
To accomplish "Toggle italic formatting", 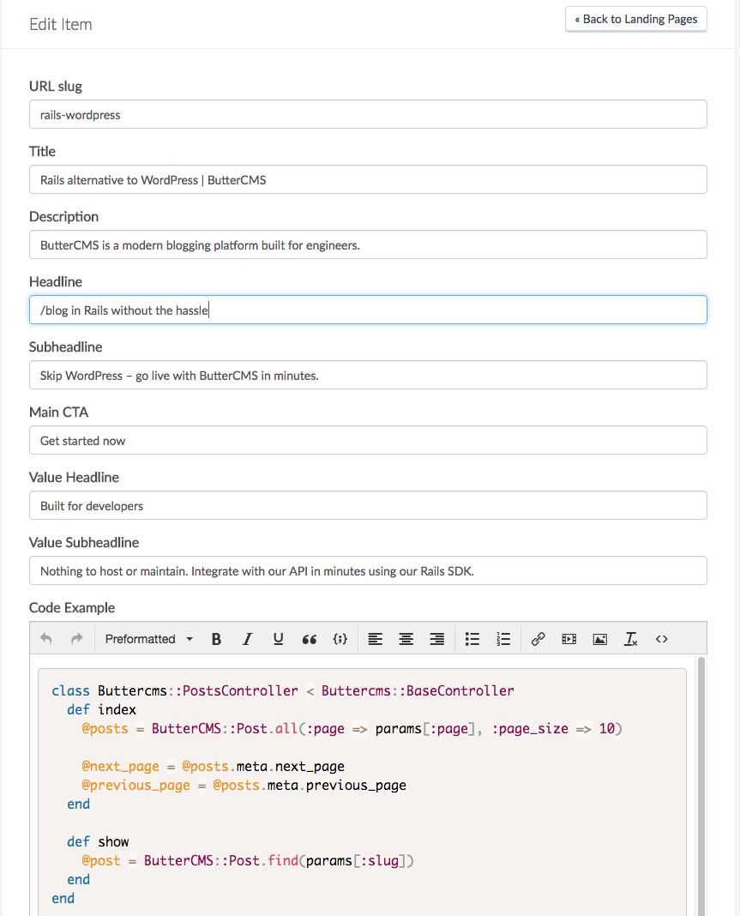I will [247, 638].
